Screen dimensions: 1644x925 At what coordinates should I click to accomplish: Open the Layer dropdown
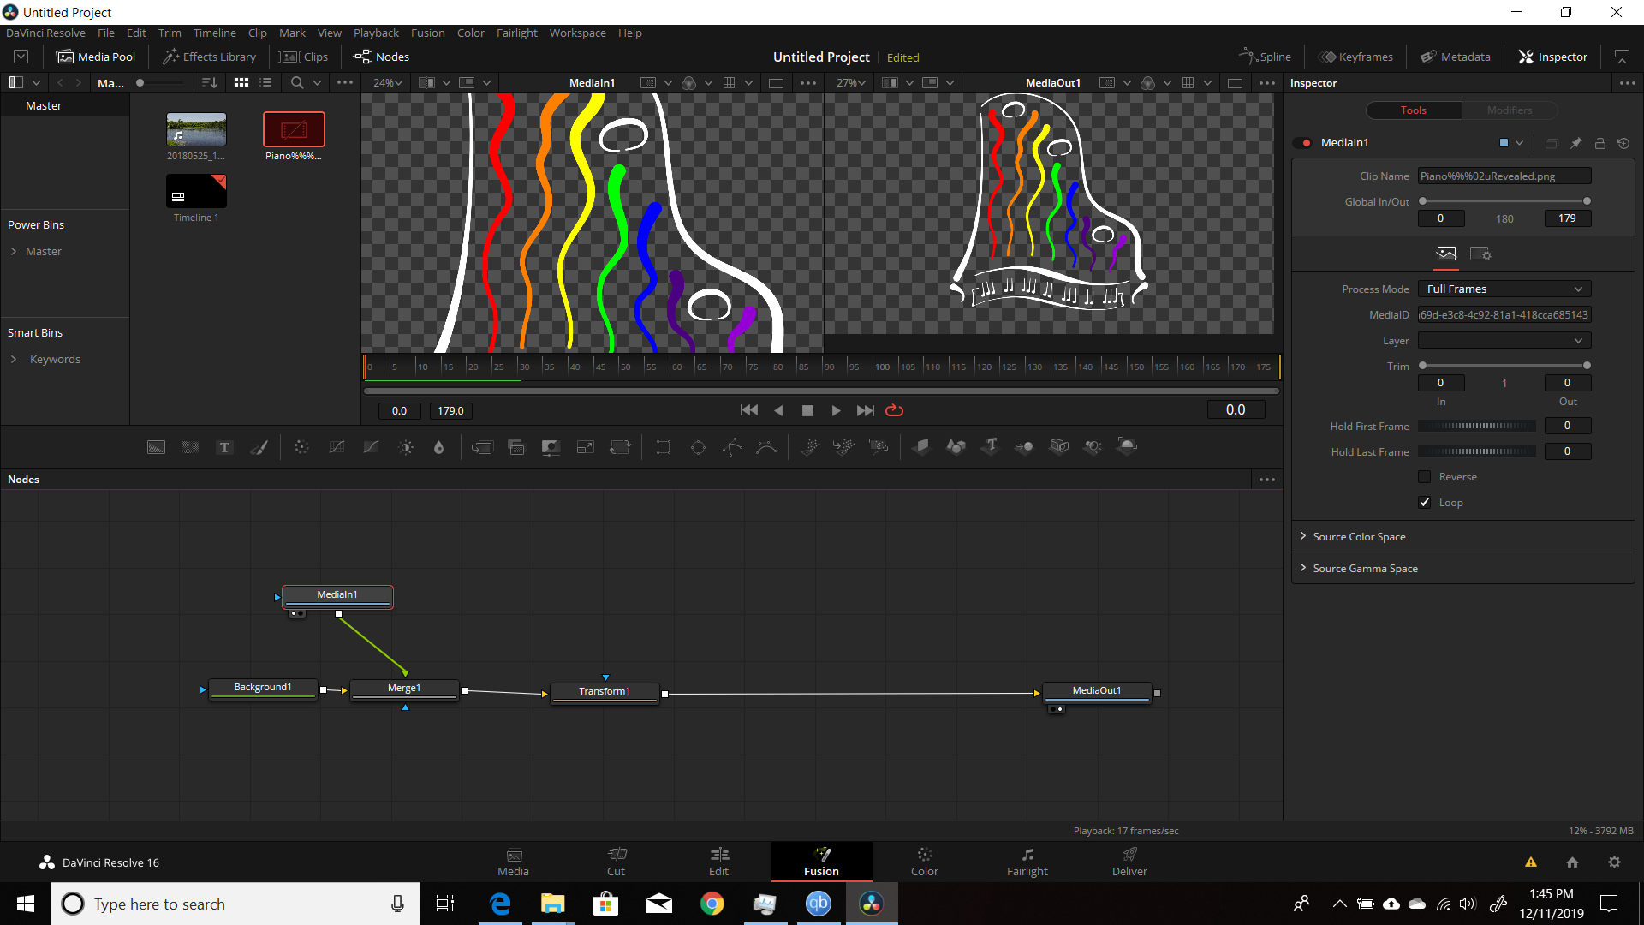click(1504, 341)
